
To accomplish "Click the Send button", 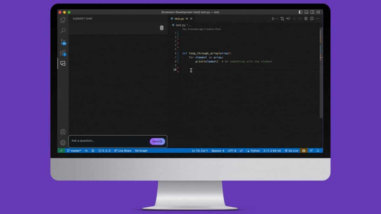I will pyautogui.click(x=157, y=141).
